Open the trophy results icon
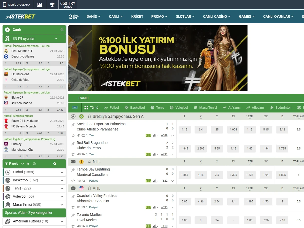Screen dimensions: 304x228 [52, 5]
